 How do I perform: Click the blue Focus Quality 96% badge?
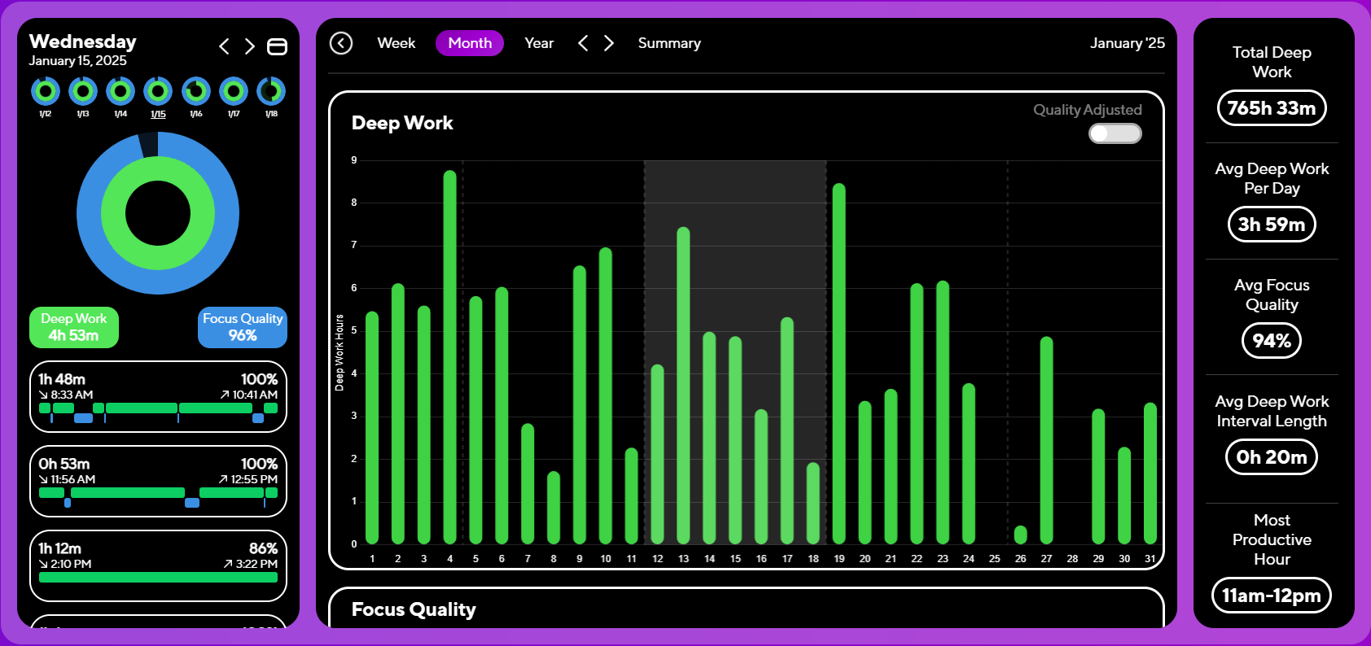(x=243, y=327)
